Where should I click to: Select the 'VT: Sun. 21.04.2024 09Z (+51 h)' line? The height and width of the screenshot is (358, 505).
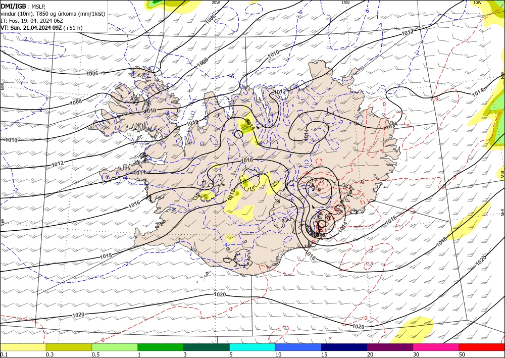coord(41,28)
